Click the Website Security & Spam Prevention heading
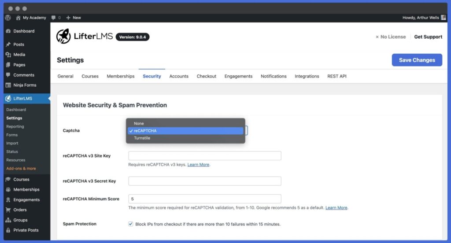451x243 pixels. point(115,105)
